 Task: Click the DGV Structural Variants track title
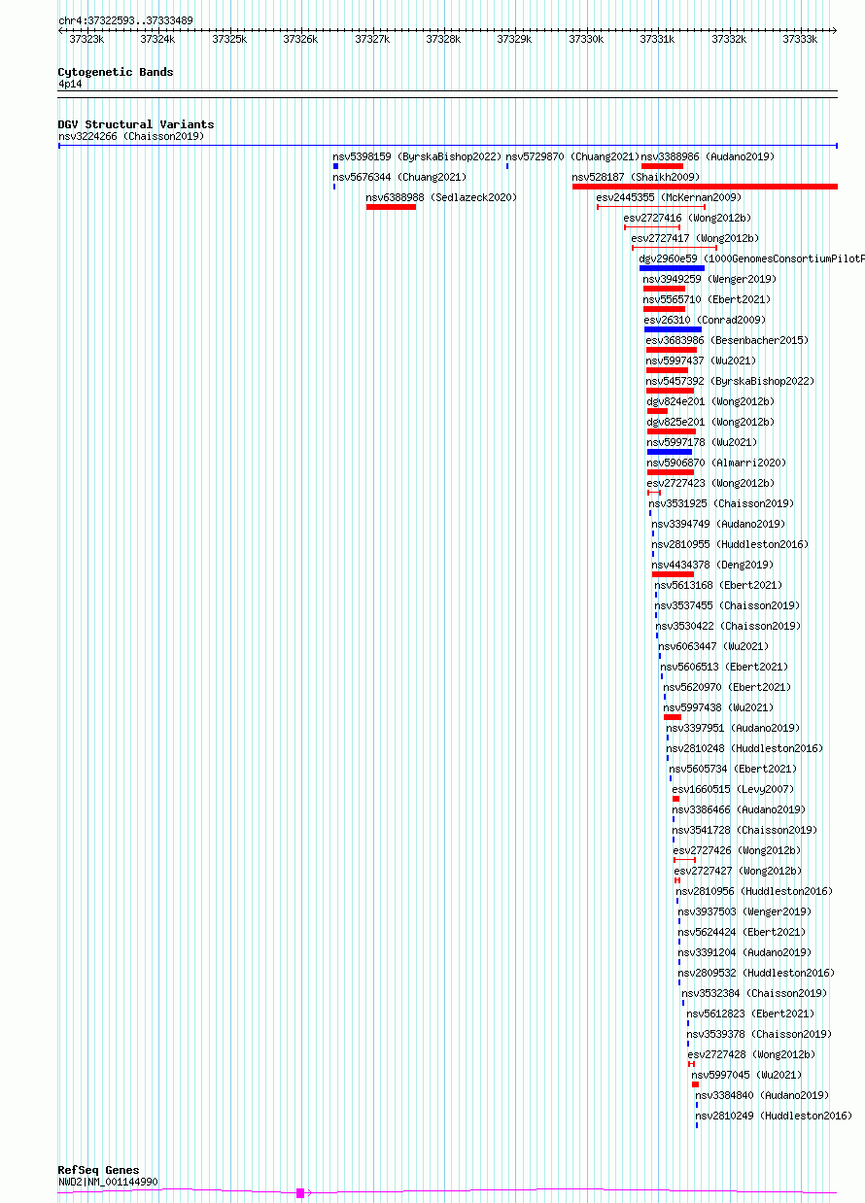coord(136,124)
